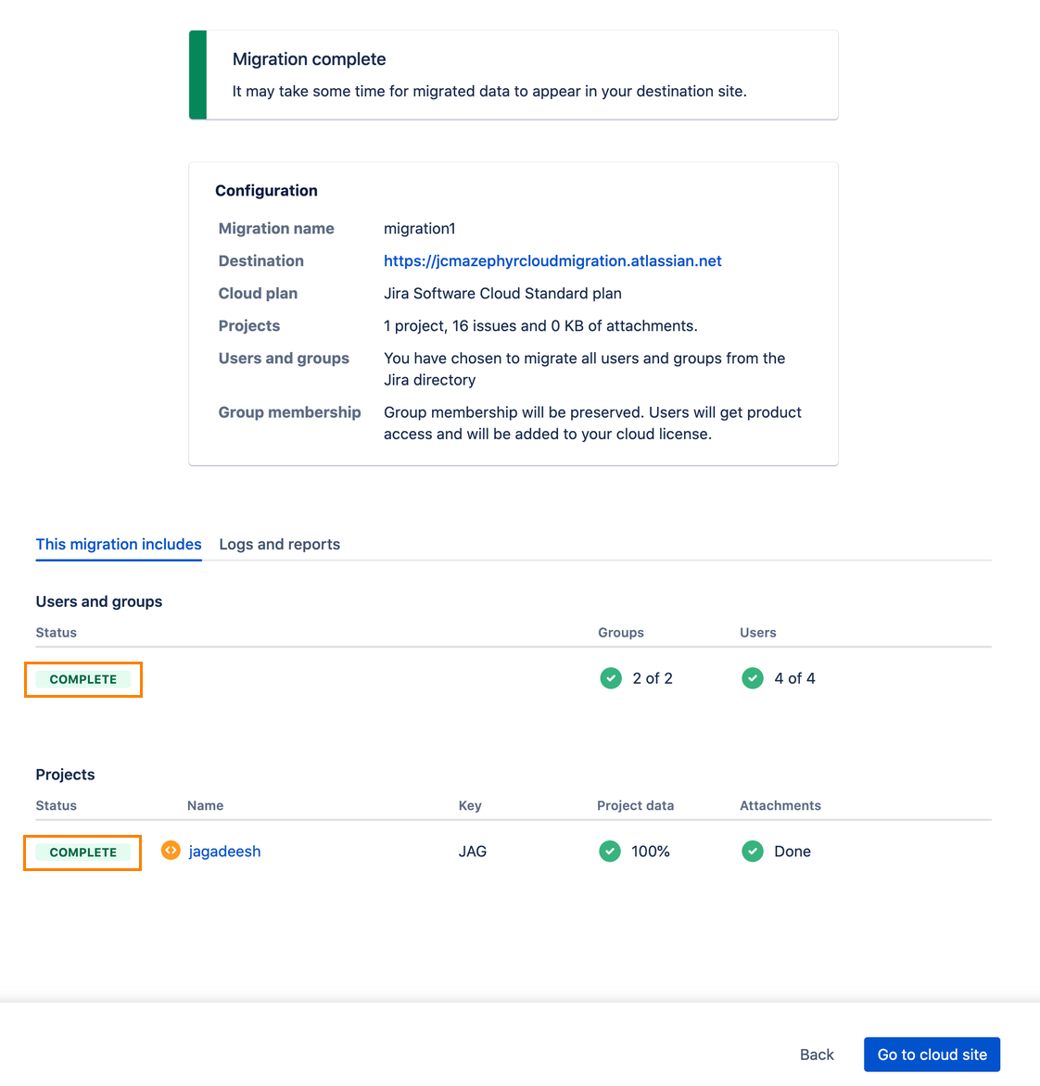
Task: Click the green checkmark next to attachments Done
Action: point(753,851)
